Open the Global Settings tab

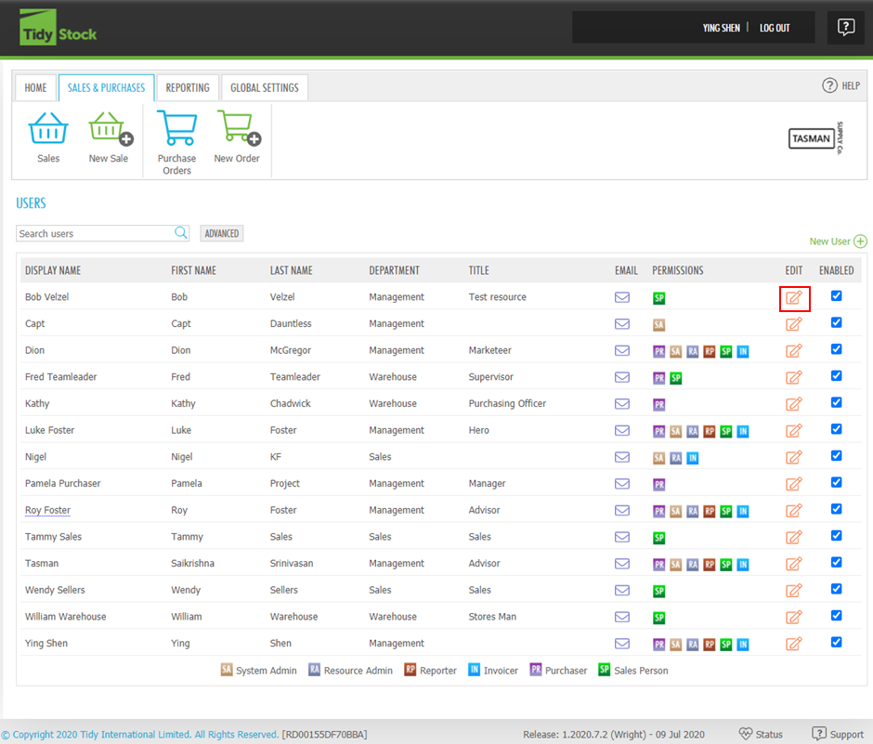point(265,88)
